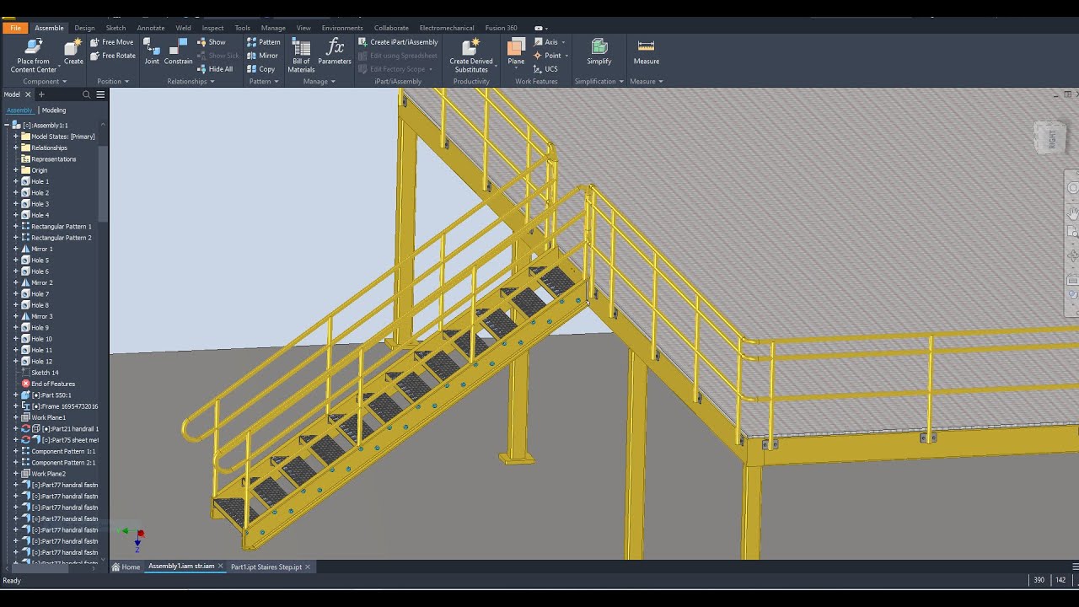Open the Pattern panel dropdown
Viewport: 1079px width, 607px height.
coord(264,82)
